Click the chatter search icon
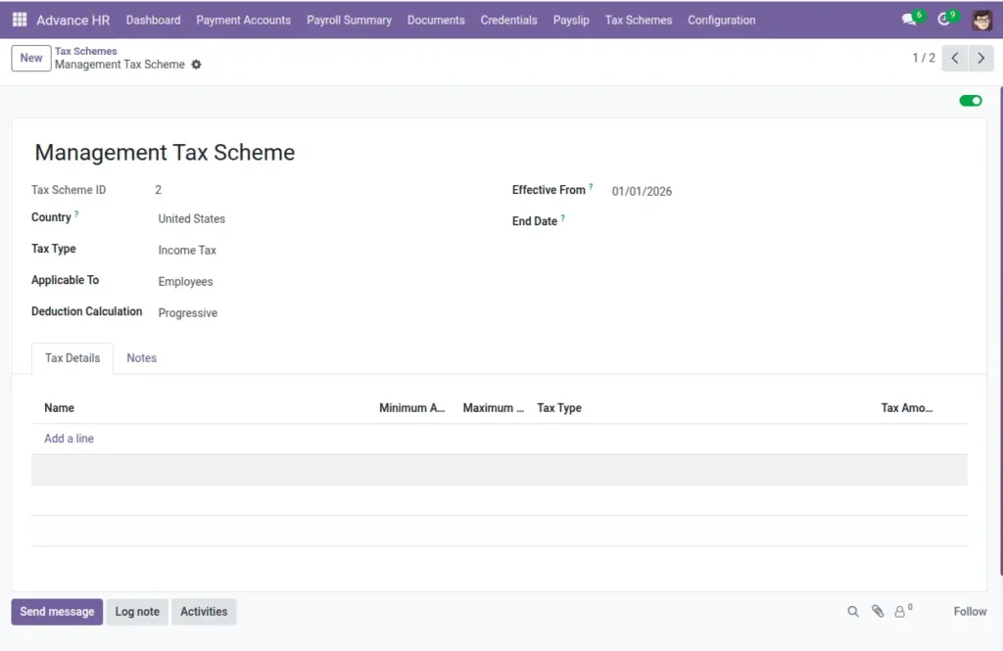Viewport: 1003px width, 651px height. tap(853, 612)
